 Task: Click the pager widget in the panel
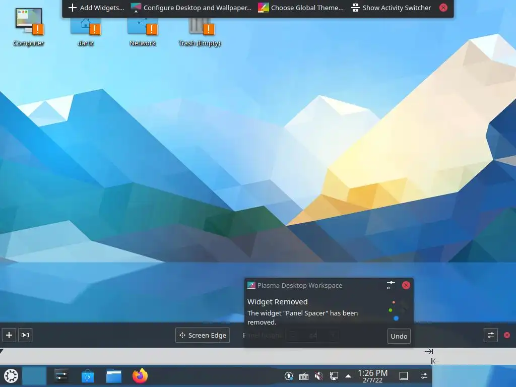[x=34, y=376]
